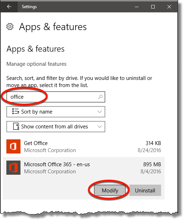This screenshot has height=220, width=183.
Task: Expand chevron on the all drives filter
Action: (x=100, y=127)
